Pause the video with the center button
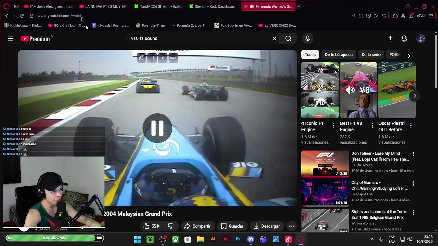Image resolution: width=438 pixels, height=246 pixels. click(x=157, y=128)
